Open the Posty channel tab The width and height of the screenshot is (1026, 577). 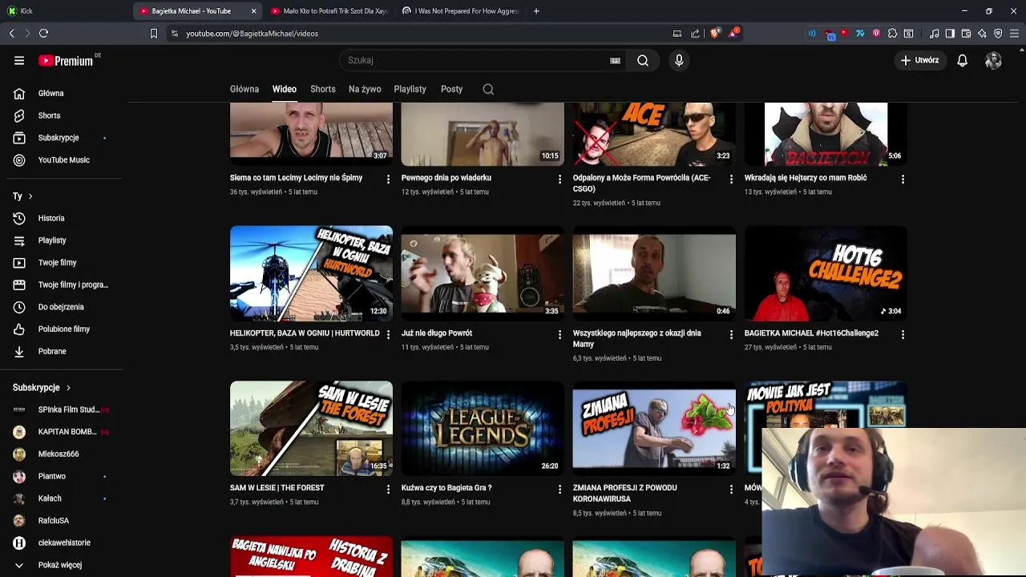coord(452,89)
